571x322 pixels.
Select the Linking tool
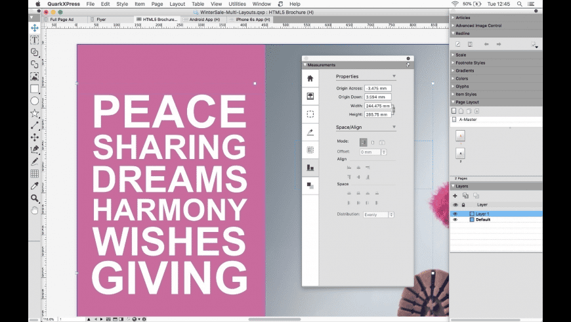pyautogui.click(x=35, y=52)
